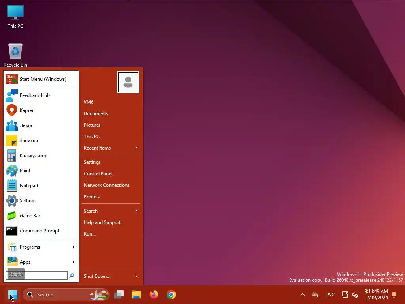The image size is (405, 304).
Task: Show hidden tray icons chevron
Action: (x=303, y=294)
